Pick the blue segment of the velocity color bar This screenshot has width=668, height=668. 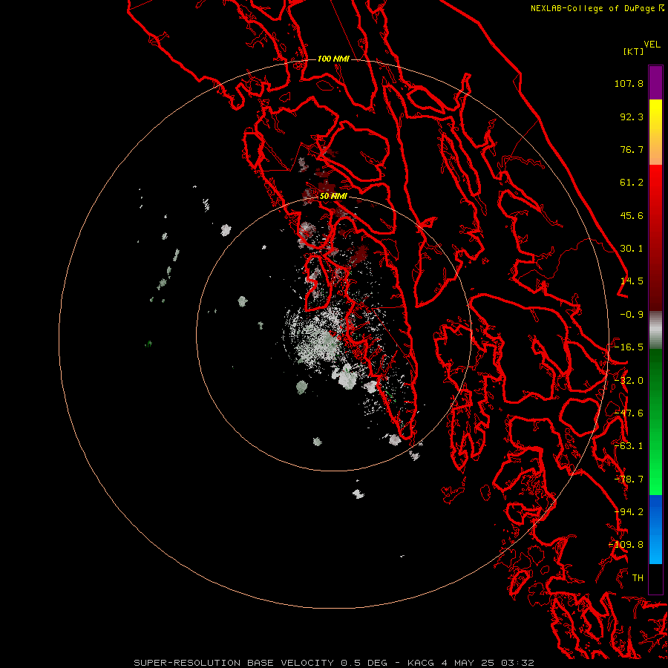(655, 529)
